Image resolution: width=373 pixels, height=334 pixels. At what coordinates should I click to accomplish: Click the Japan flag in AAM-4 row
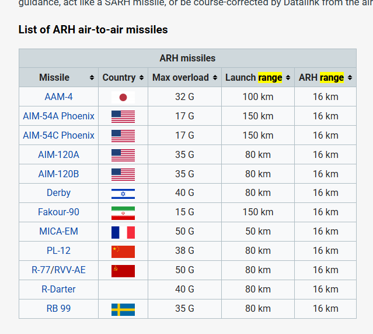coord(123,97)
